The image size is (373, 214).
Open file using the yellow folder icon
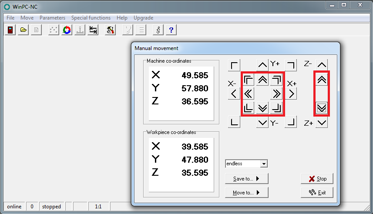tap(24, 30)
